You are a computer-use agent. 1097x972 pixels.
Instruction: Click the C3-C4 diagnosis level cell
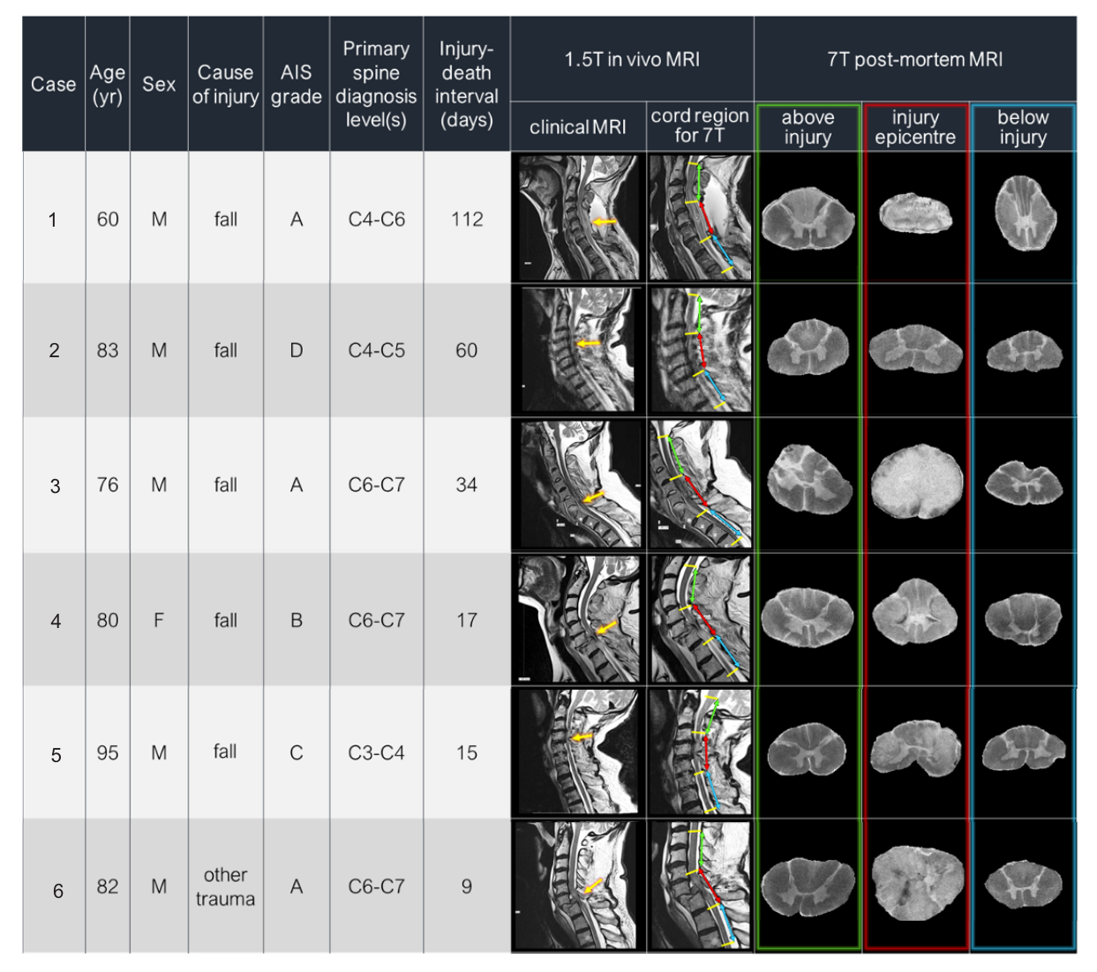(376, 753)
